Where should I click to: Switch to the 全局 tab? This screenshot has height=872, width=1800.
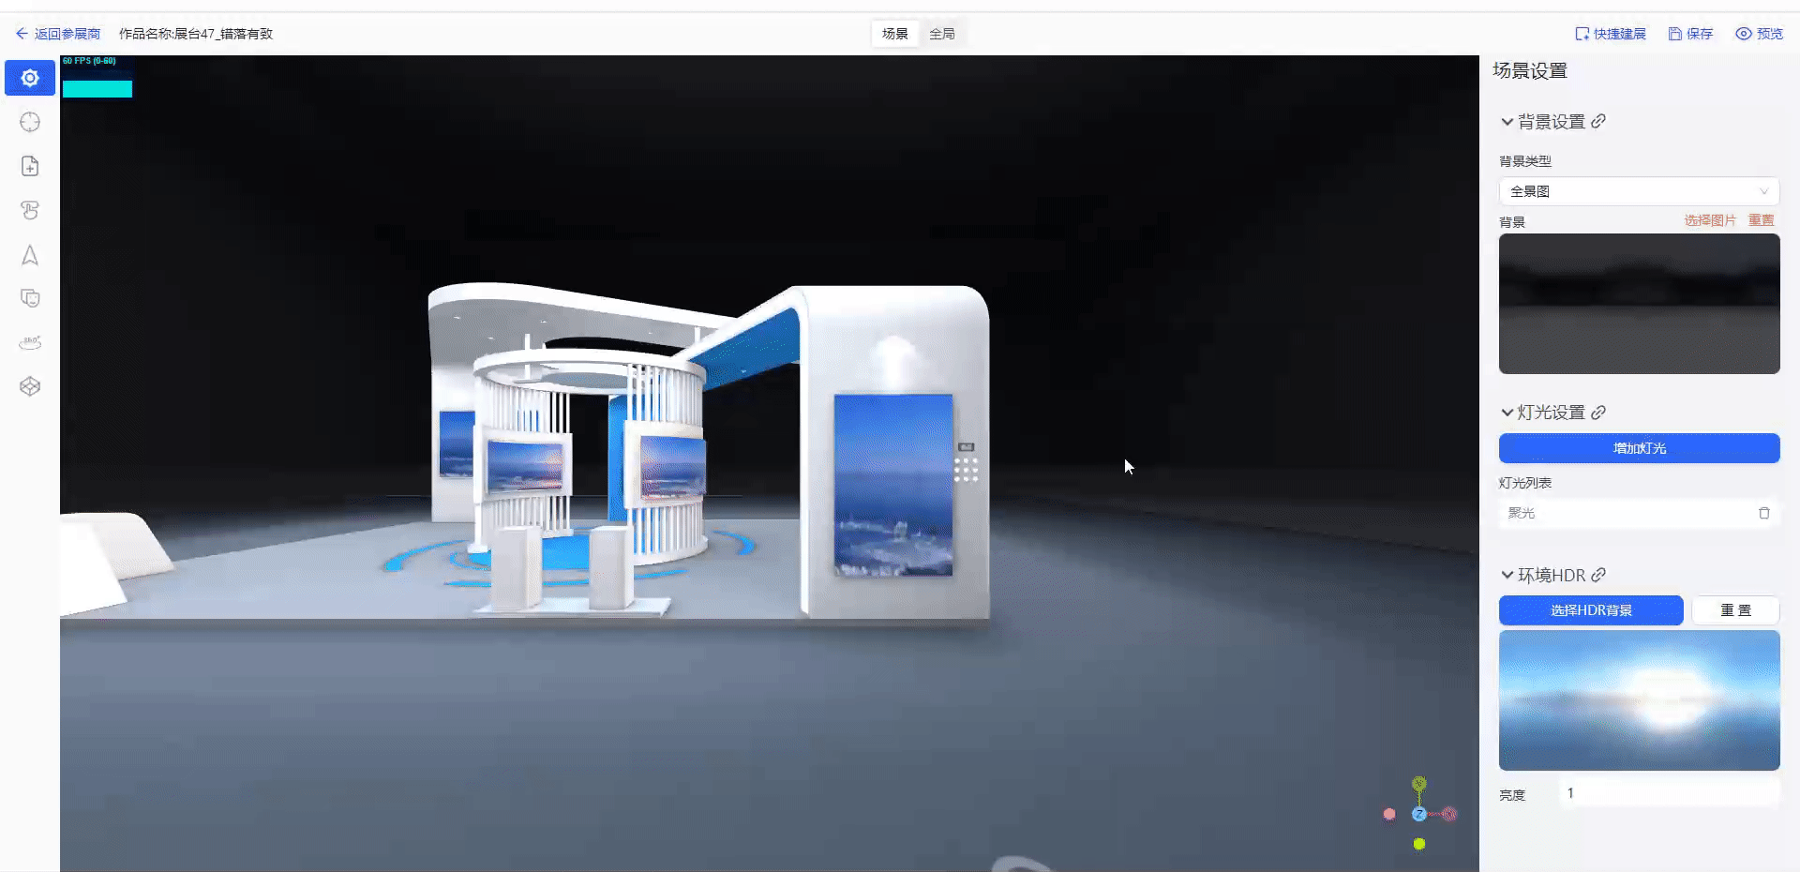coord(942,33)
